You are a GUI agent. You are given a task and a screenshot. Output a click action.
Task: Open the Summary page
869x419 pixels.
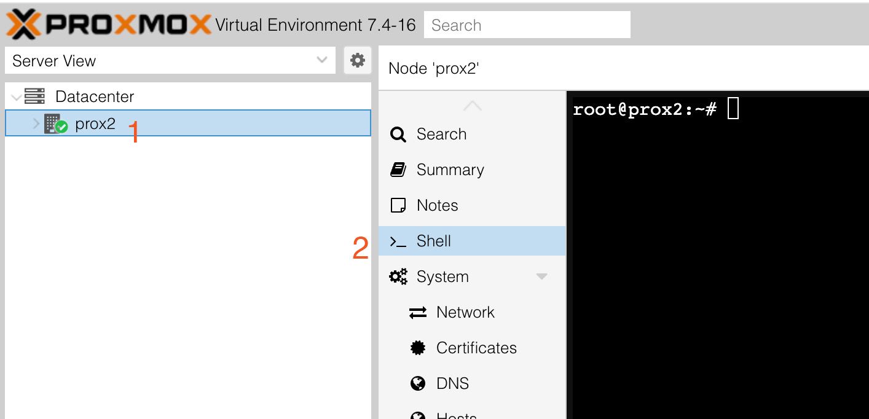(472, 170)
